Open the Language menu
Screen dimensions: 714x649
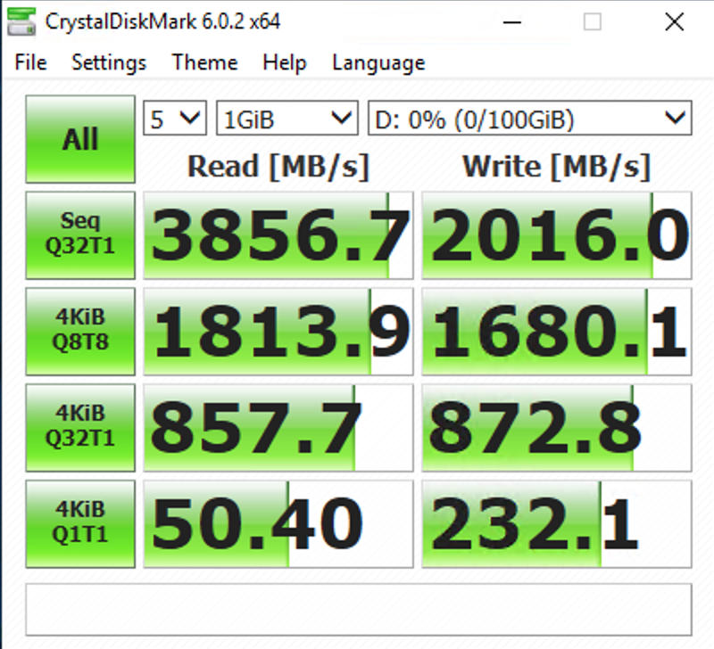(x=378, y=62)
